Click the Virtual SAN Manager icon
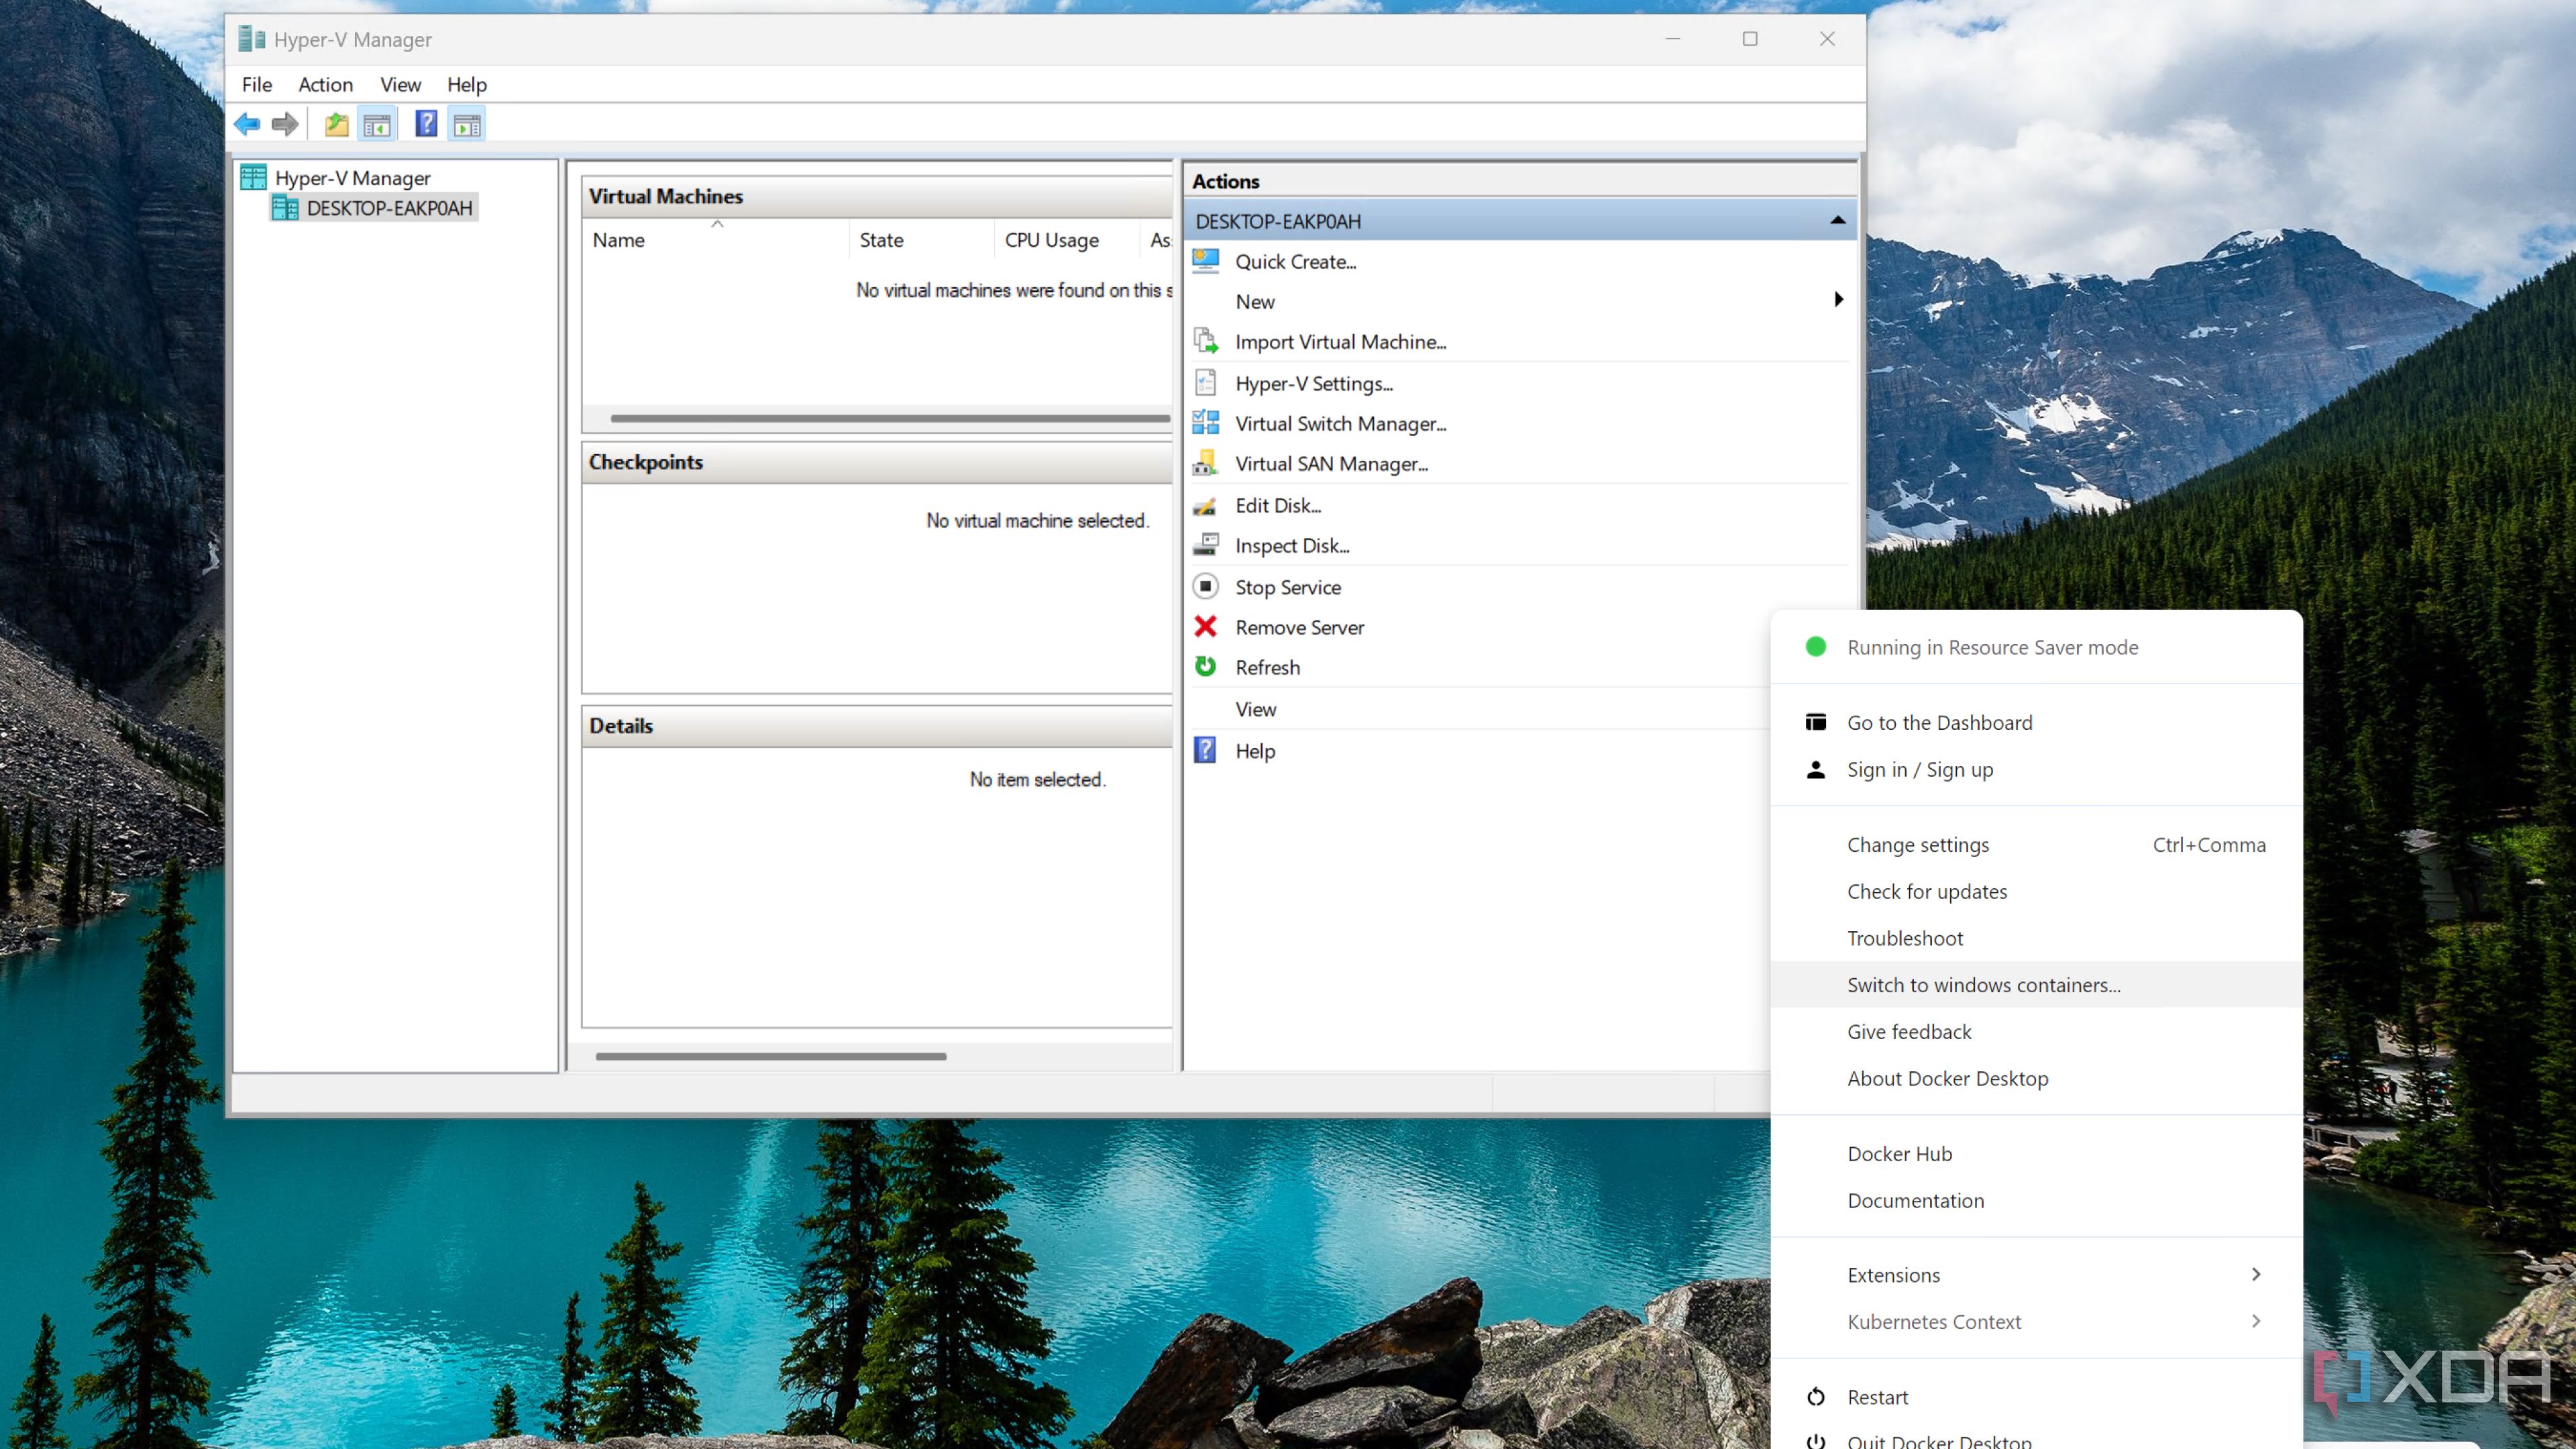 (1206, 463)
